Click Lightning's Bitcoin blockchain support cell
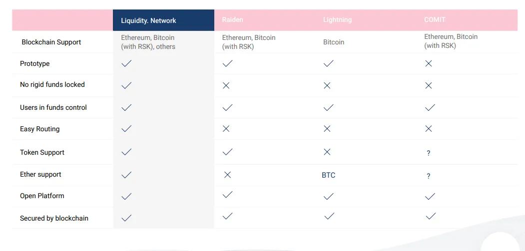The width and height of the screenshot is (525, 251). tap(334, 42)
